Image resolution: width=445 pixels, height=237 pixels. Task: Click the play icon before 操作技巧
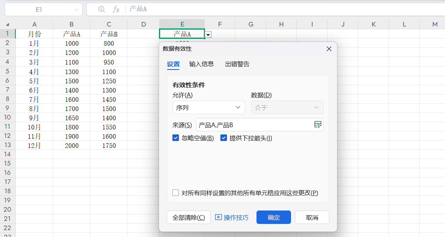(x=219, y=217)
